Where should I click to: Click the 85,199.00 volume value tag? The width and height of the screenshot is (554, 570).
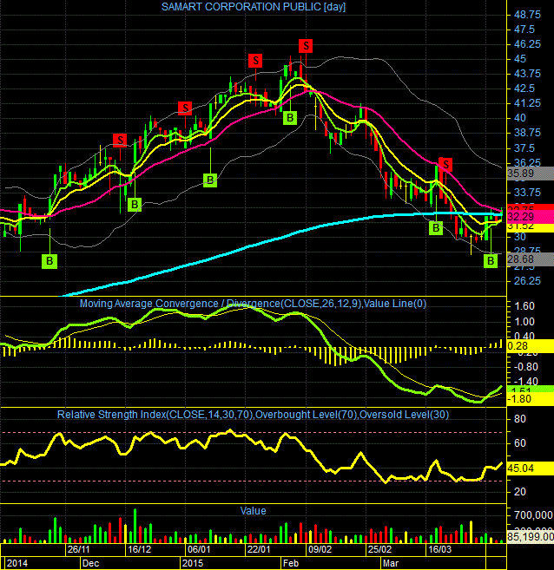[x=531, y=536]
